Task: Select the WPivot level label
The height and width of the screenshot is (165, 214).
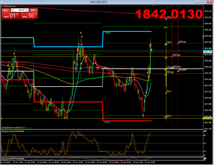Action: [x=176, y=55]
